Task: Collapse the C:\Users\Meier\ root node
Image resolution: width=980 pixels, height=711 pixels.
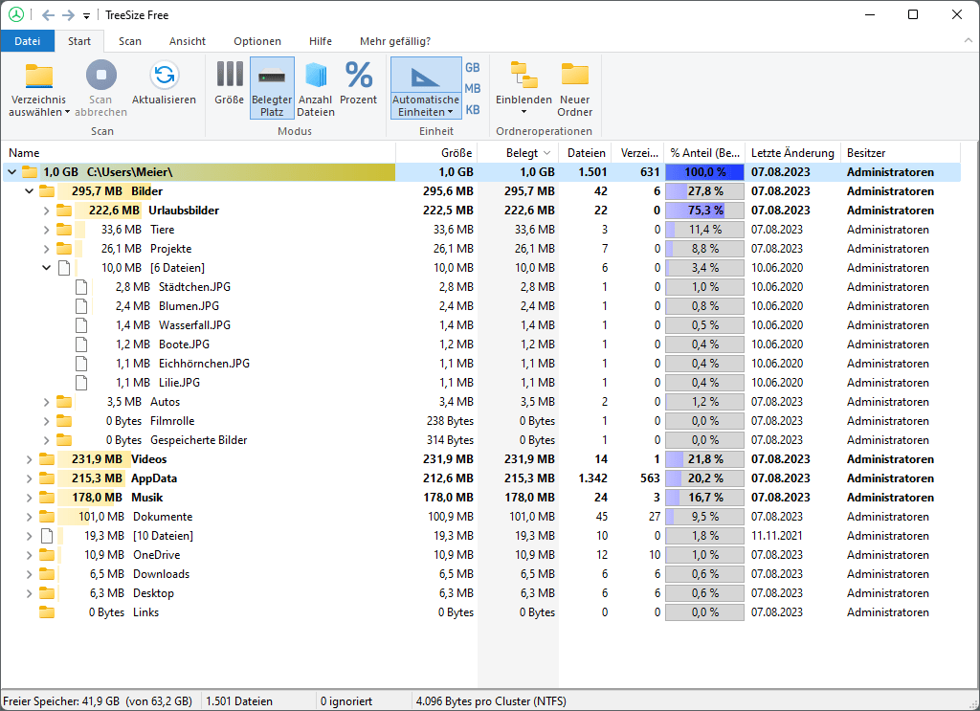Action: click(x=11, y=172)
